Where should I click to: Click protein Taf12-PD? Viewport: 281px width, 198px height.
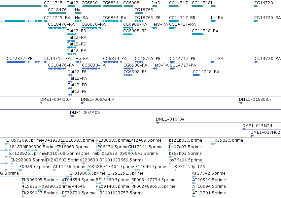[x=77, y=85]
